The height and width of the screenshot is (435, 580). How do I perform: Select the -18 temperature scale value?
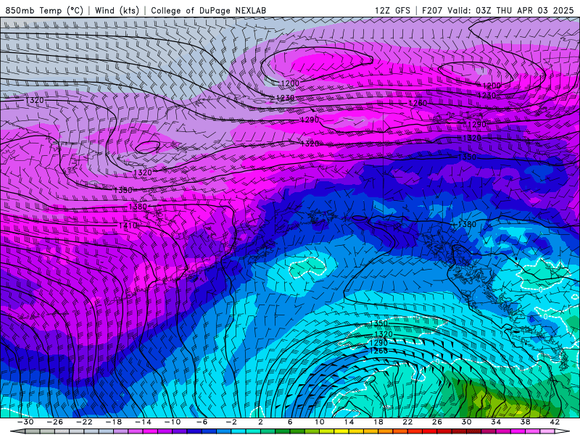pos(114,422)
